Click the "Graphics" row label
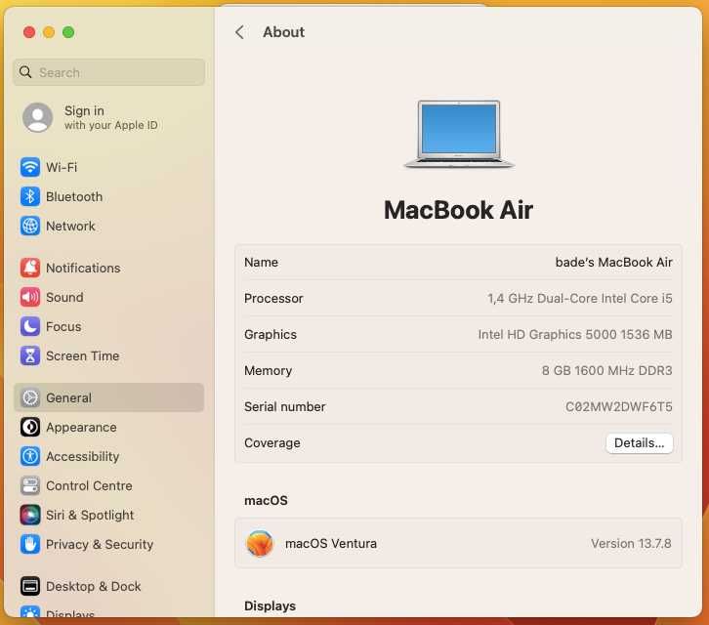The image size is (709, 625). click(x=271, y=335)
